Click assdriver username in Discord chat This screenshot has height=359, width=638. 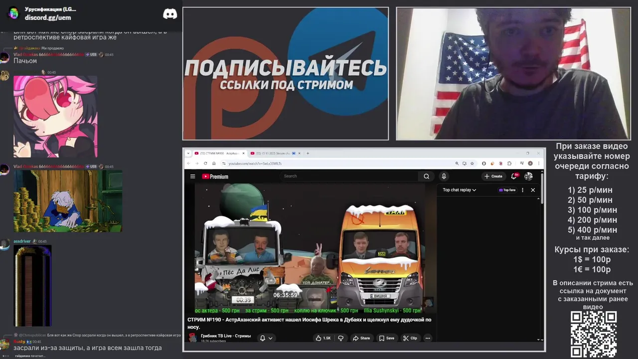[x=22, y=241]
